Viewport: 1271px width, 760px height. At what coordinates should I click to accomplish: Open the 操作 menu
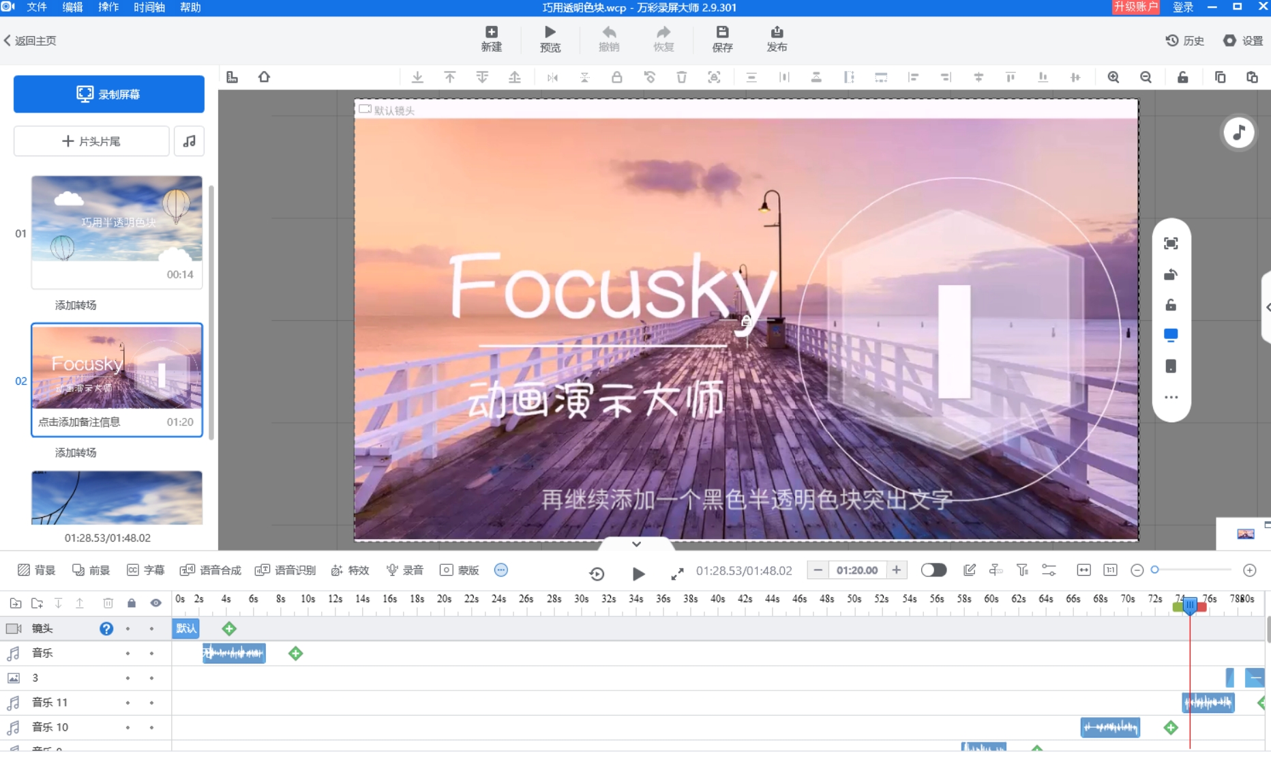coord(108,8)
